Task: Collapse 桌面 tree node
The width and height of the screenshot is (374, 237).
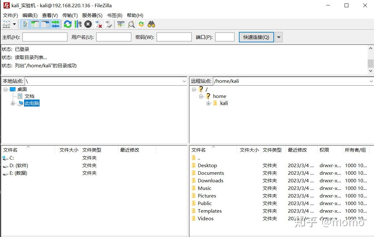Action: [x=5, y=89]
